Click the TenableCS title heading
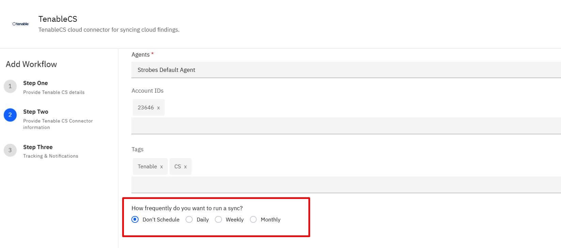The width and height of the screenshot is (561, 248). (x=58, y=19)
